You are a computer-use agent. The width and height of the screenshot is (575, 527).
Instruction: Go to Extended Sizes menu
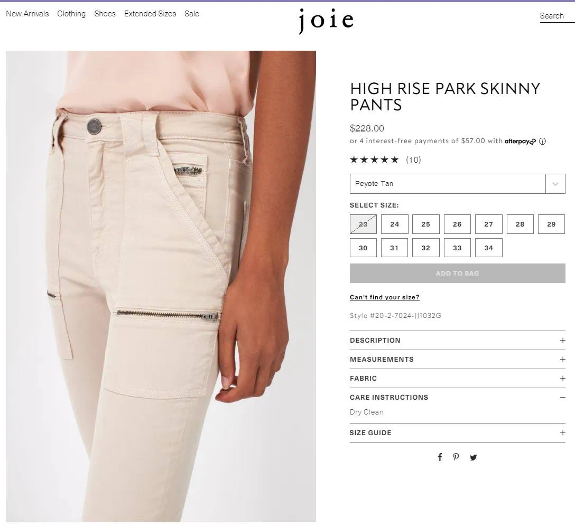(x=150, y=14)
